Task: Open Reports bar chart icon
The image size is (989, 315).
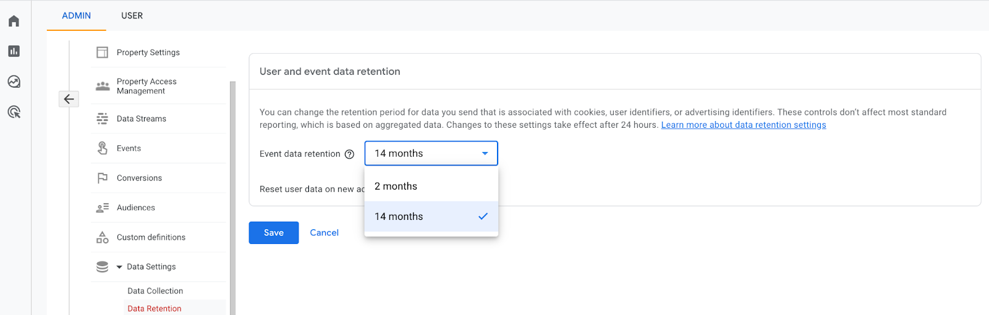Action: pos(14,51)
